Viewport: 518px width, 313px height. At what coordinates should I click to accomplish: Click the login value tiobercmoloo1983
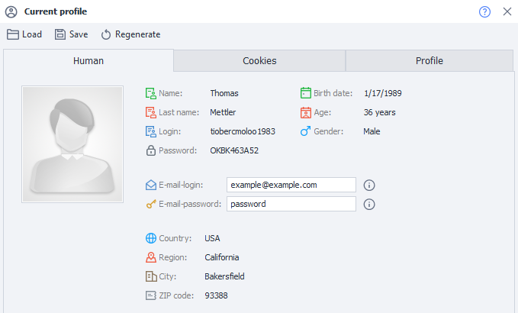tap(242, 131)
